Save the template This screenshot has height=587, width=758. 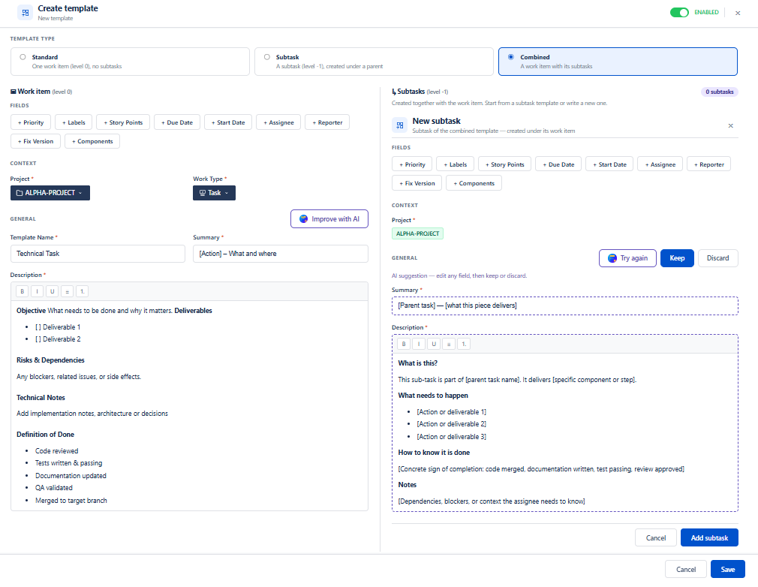[727, 569]
